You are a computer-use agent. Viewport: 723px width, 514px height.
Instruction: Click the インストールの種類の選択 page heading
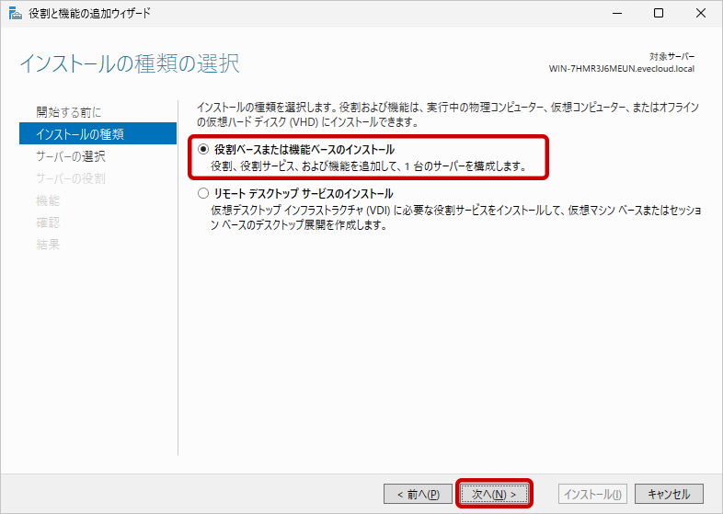pos(129,64)
